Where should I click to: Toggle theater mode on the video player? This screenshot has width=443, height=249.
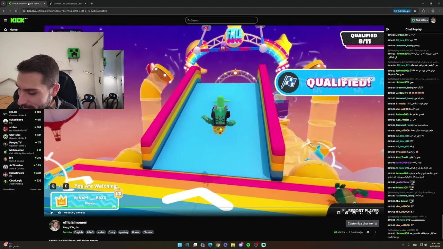pyautogui.click(x=354, y=213)
